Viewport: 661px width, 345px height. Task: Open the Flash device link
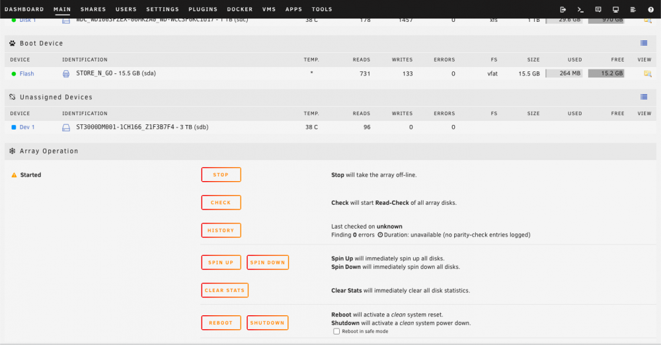(26, 74)
